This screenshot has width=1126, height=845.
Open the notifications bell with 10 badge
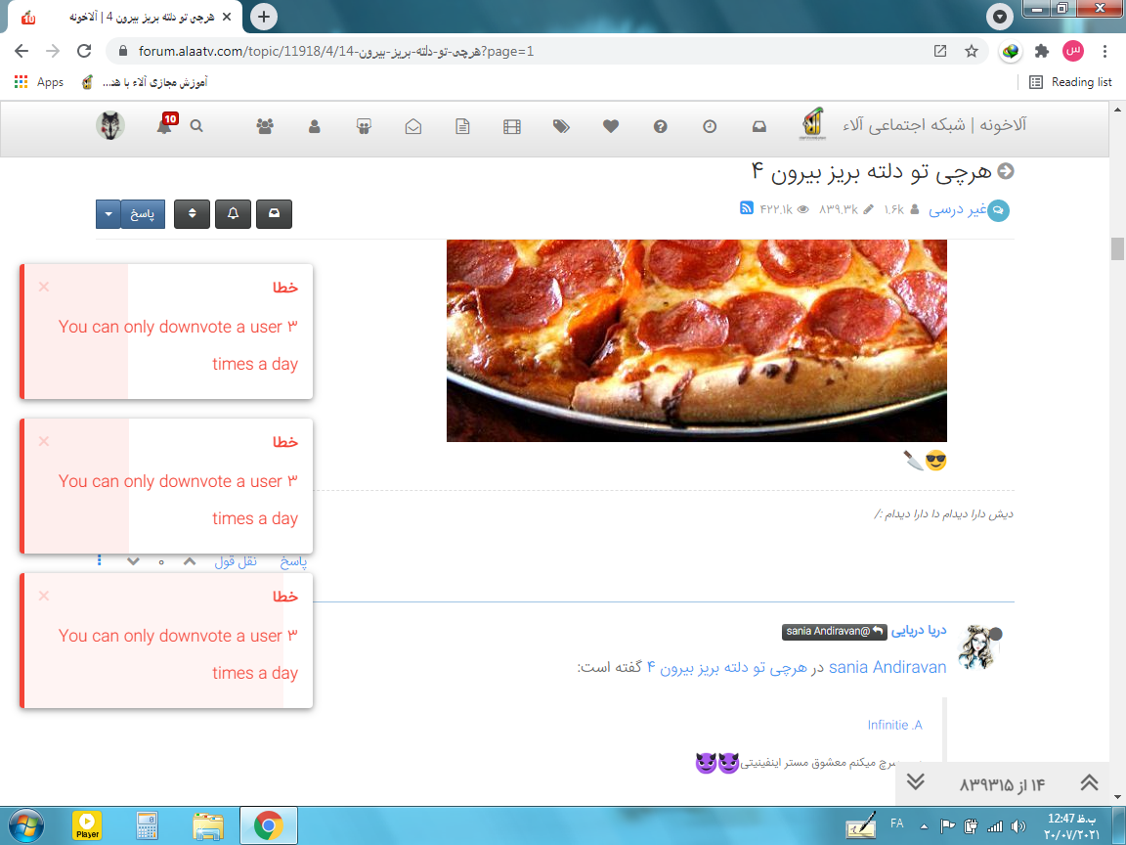164,126
